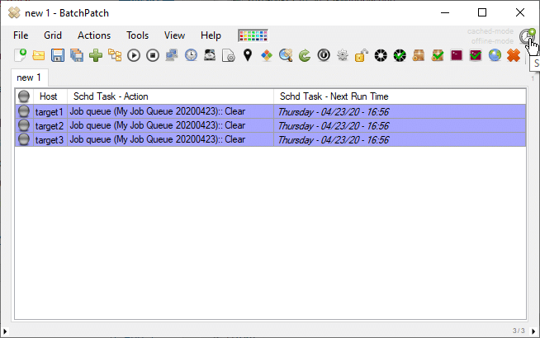Image resolution: width=540 pixels, height=338 pixels.
Task: Click the green circular refresh arrow icon
Action: [305, 55]
